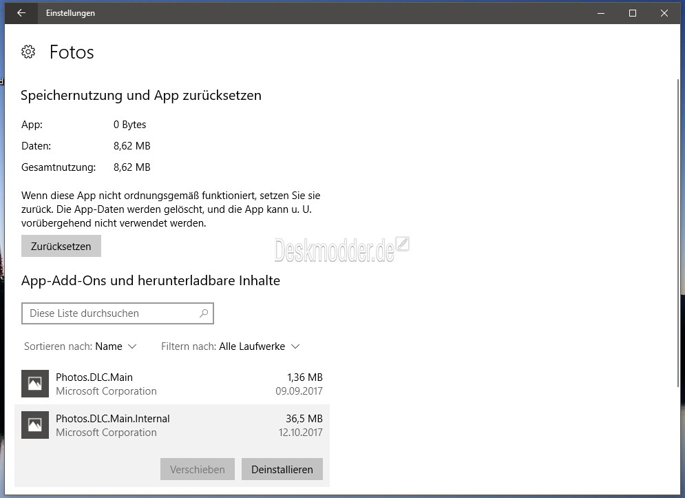Click the settings gear icon beside Fotos
The image size is (685, 498).
(x=28, y=52)
